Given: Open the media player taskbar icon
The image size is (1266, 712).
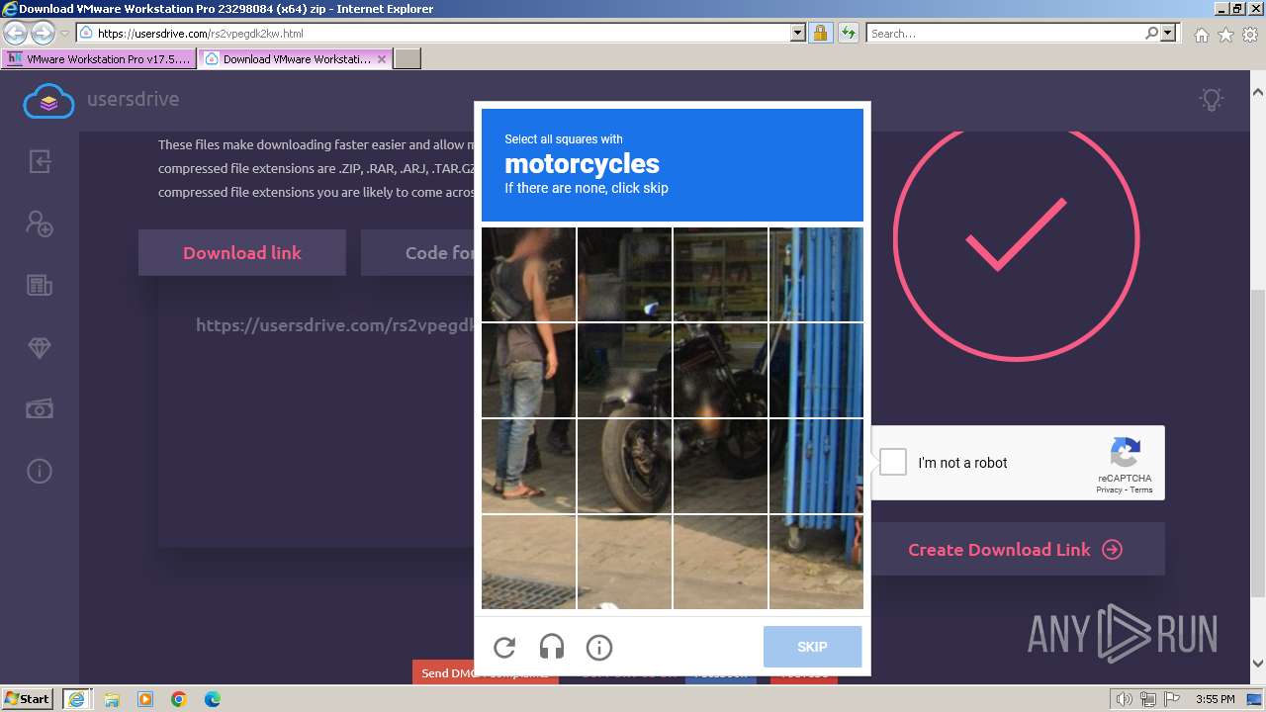Looking at the screenshot, I should tap(145, 699).
